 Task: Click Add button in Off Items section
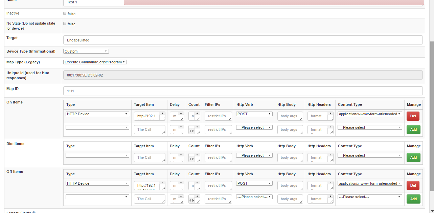(413, 199)
